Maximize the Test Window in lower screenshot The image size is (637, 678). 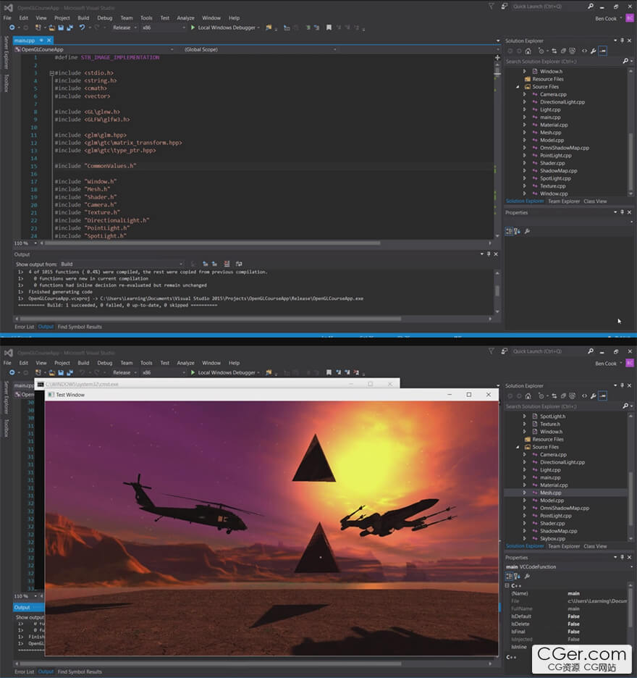[469, 395]
